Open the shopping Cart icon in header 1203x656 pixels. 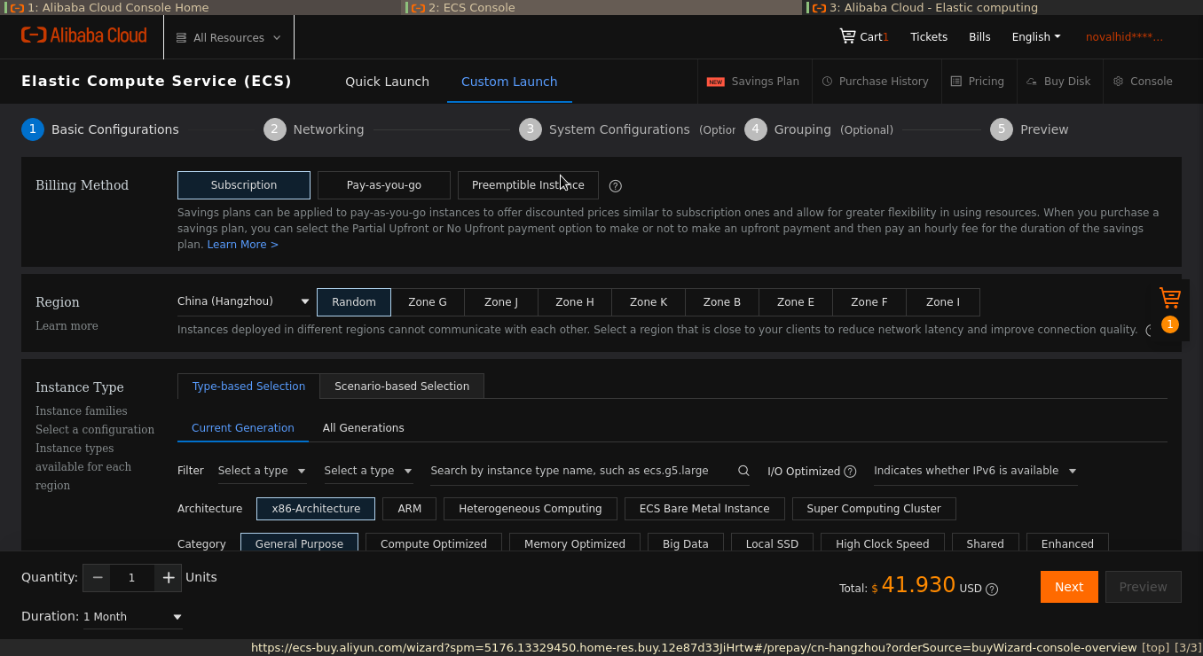(x=848, y=36)
